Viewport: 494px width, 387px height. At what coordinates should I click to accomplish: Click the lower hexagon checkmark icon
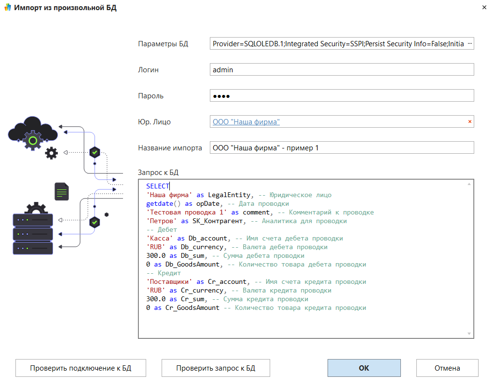coord(95,222)
